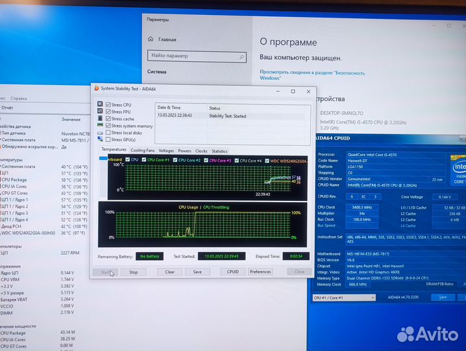Click the Elapsed Time 0:02:34 display
The width and height of the screenshot is (466, 351).
coord(296,256)
